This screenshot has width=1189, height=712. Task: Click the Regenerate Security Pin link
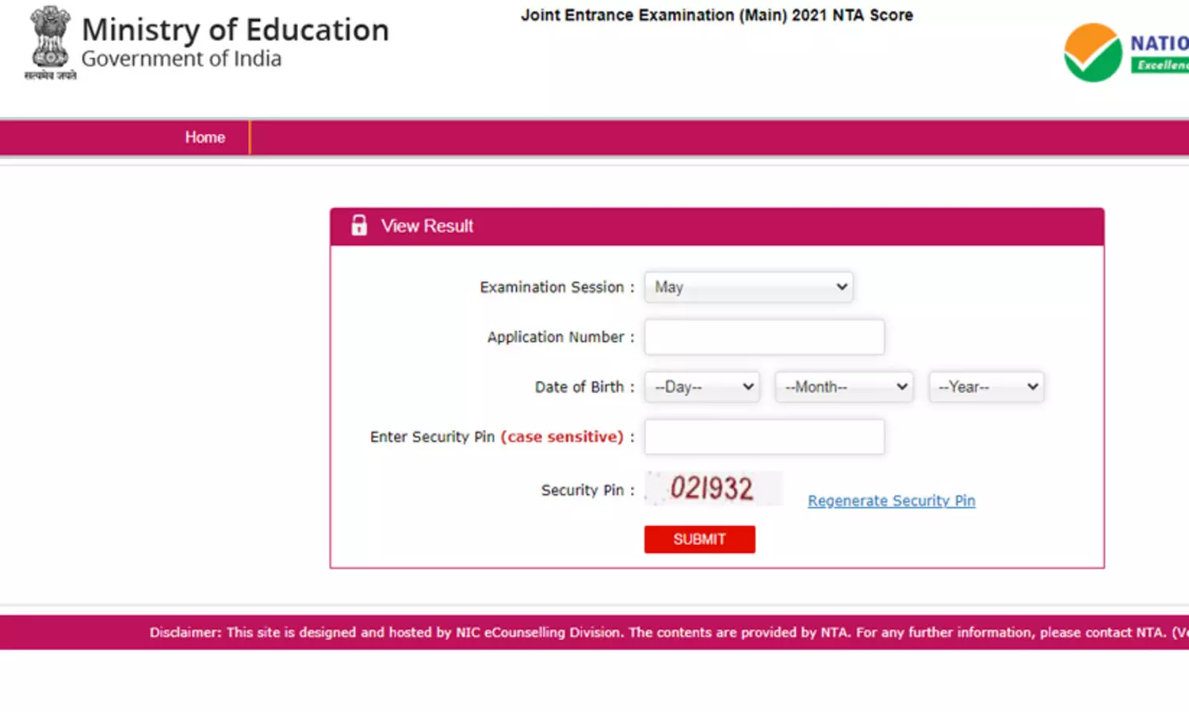tap(891, 501)
